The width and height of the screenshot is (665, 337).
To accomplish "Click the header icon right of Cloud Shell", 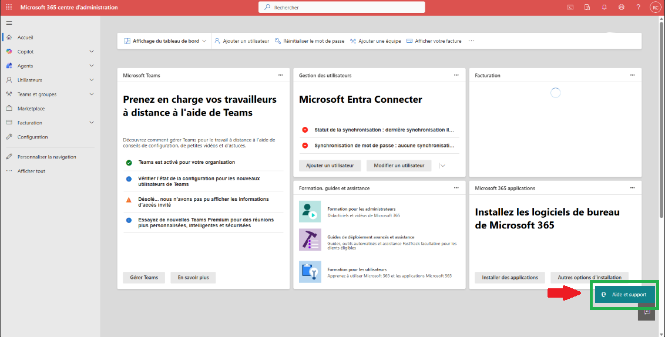I will click(x=587, y=7).
